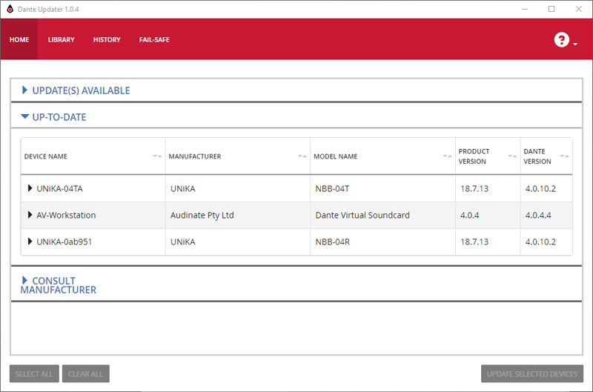Collapse the Up-To-Date section
Viewport: 593px width, 392px height.
25,117
